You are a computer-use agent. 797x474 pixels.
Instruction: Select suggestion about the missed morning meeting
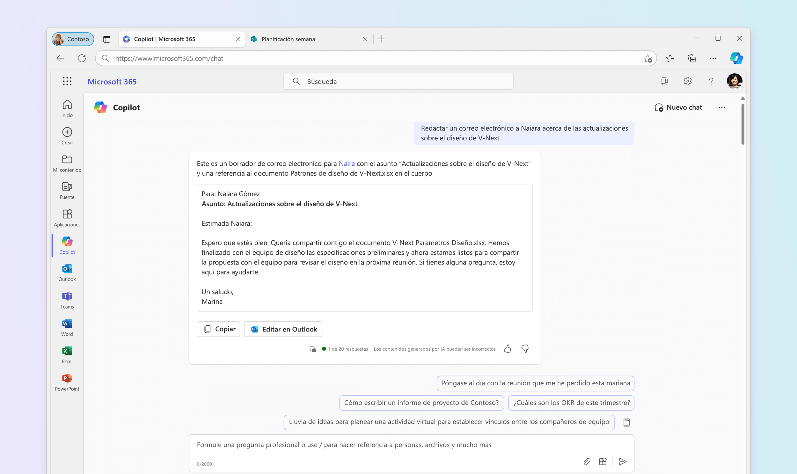(x=535, y=383)
